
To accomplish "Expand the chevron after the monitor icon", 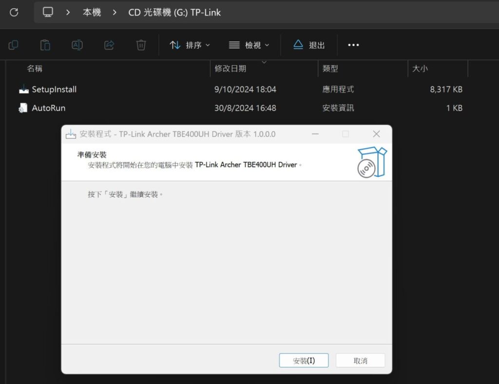I will point(68,12).
